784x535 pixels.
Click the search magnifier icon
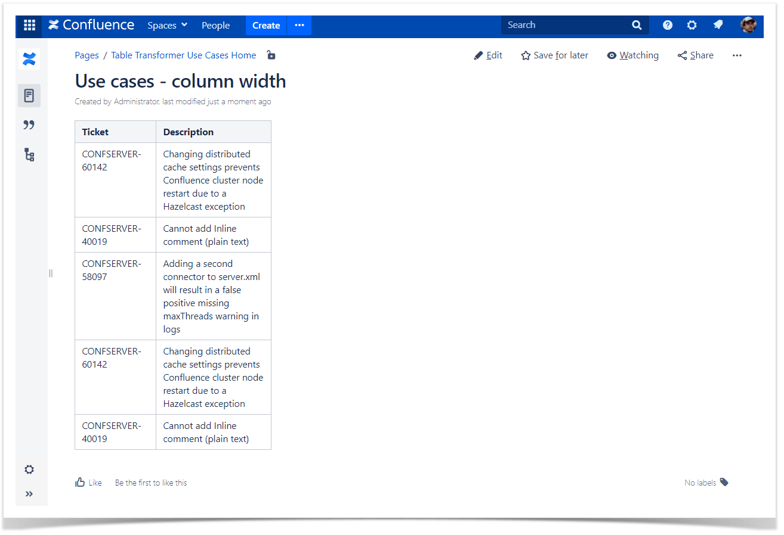click(637, 25)
